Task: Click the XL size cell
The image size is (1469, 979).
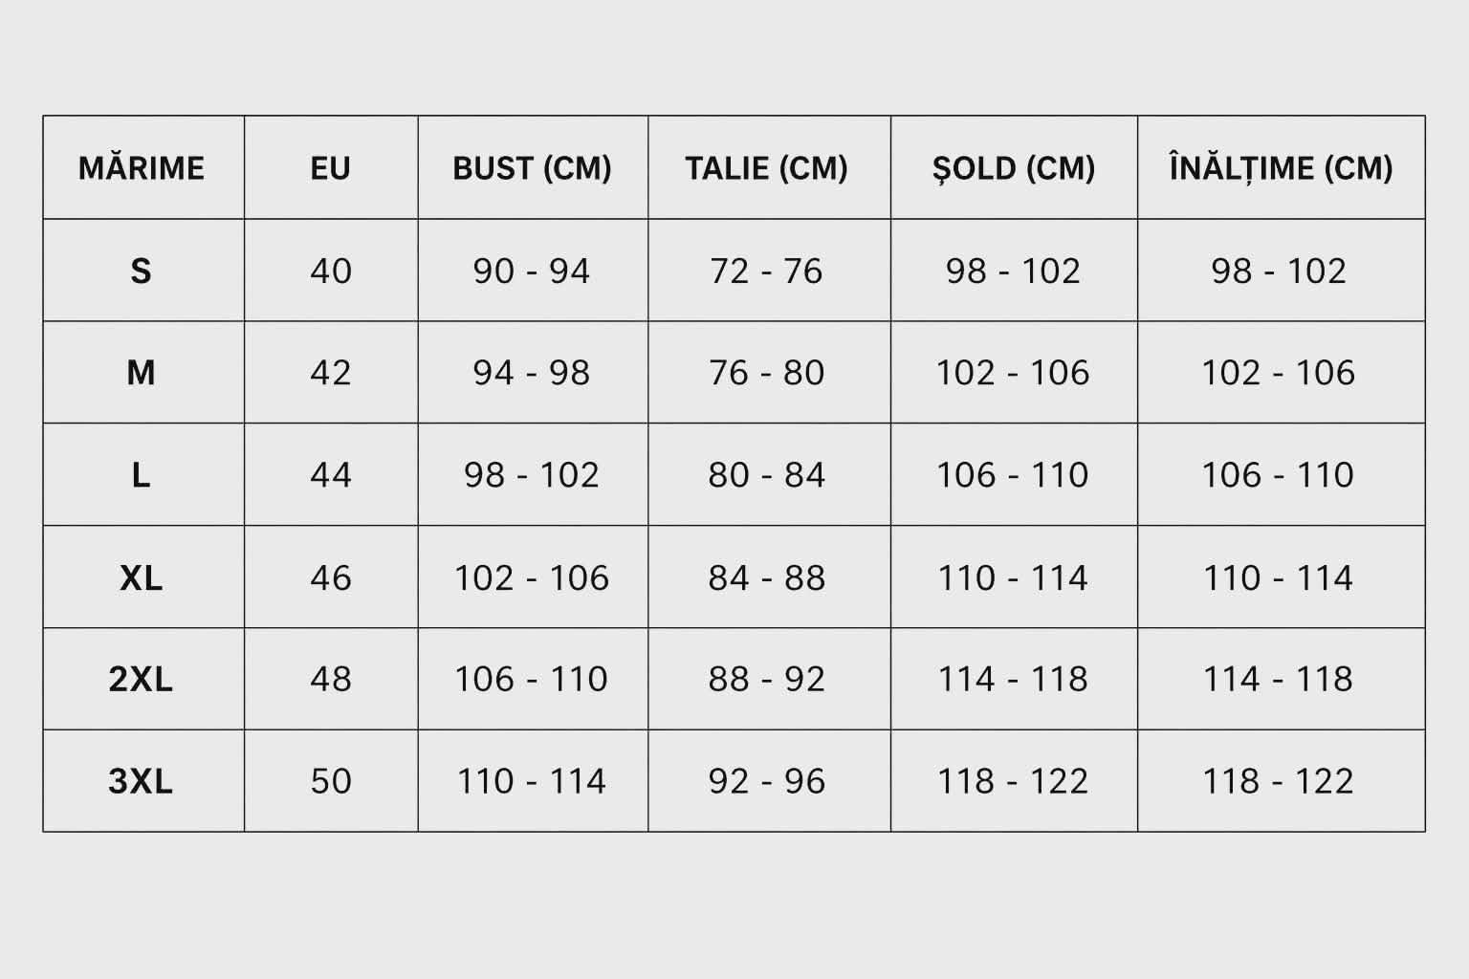Action: point(142,577)
